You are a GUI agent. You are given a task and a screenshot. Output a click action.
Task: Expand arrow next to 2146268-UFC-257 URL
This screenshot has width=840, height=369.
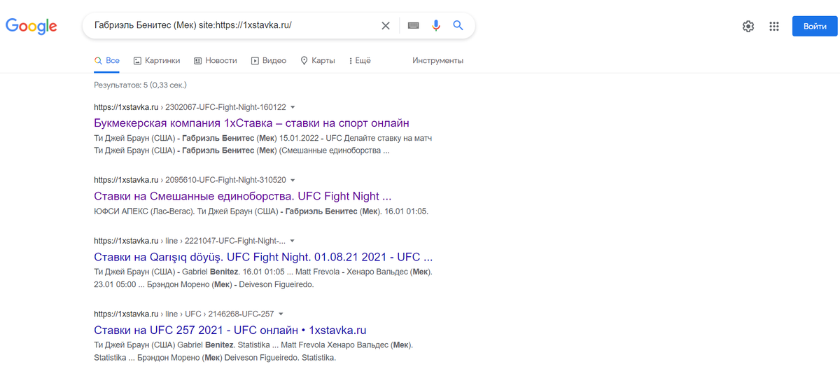[281, 314]
